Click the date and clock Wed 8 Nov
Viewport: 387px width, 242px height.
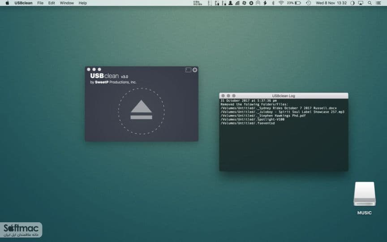tap(331, 3)
